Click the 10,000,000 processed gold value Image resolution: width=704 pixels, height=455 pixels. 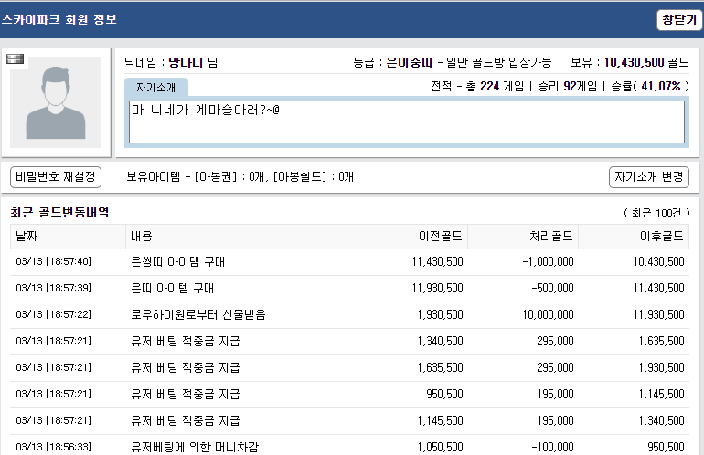(x=549, y=314)
